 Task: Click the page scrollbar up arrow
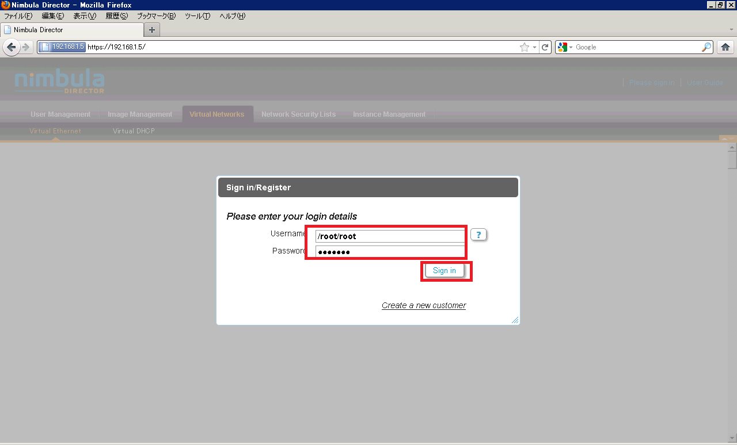732,148
